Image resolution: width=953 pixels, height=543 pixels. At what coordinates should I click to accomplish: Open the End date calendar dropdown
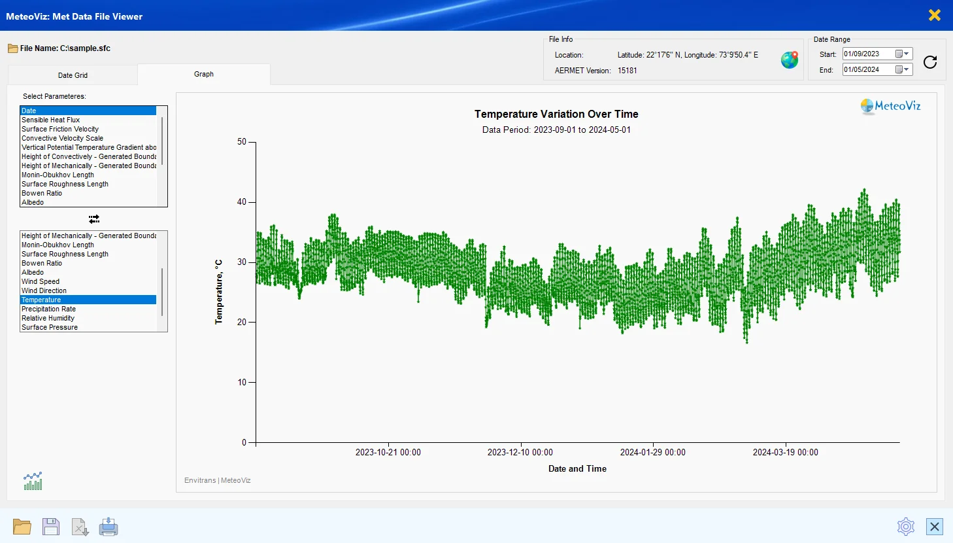click(x=902, y=70)
